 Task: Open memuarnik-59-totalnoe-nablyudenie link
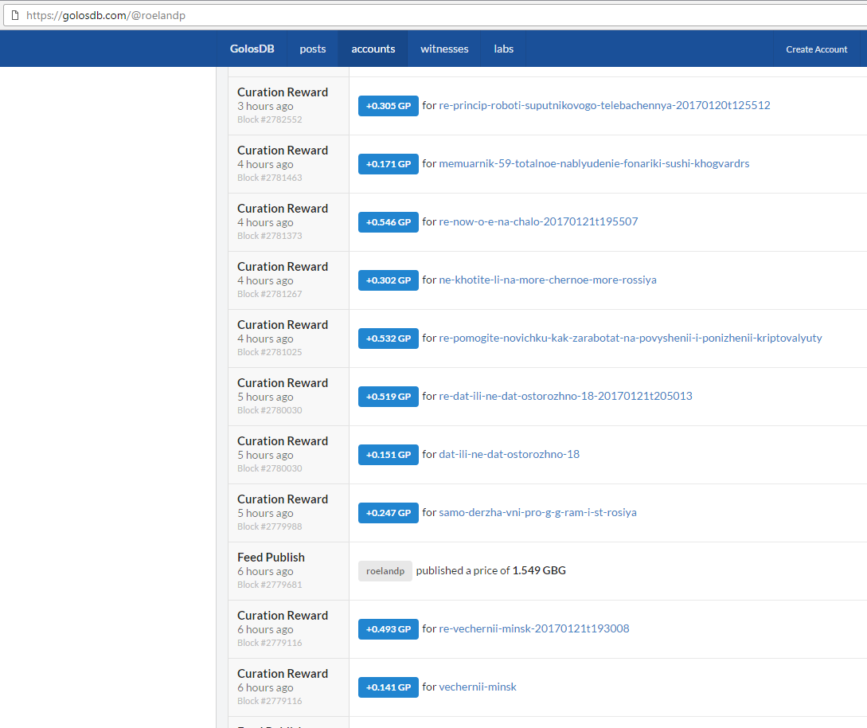tap(594, 163)
